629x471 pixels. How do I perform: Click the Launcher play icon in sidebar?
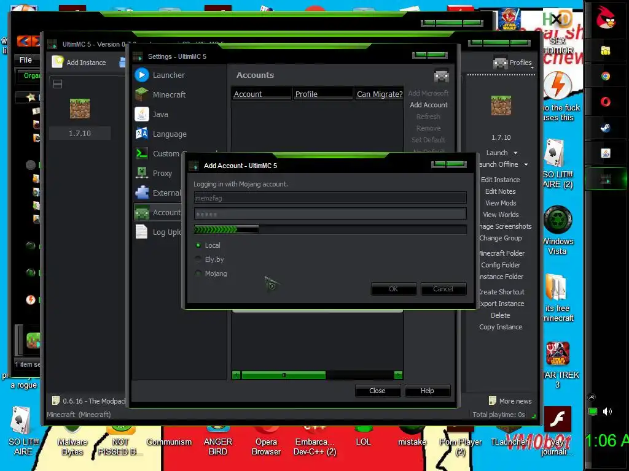(x=142, y=75)
